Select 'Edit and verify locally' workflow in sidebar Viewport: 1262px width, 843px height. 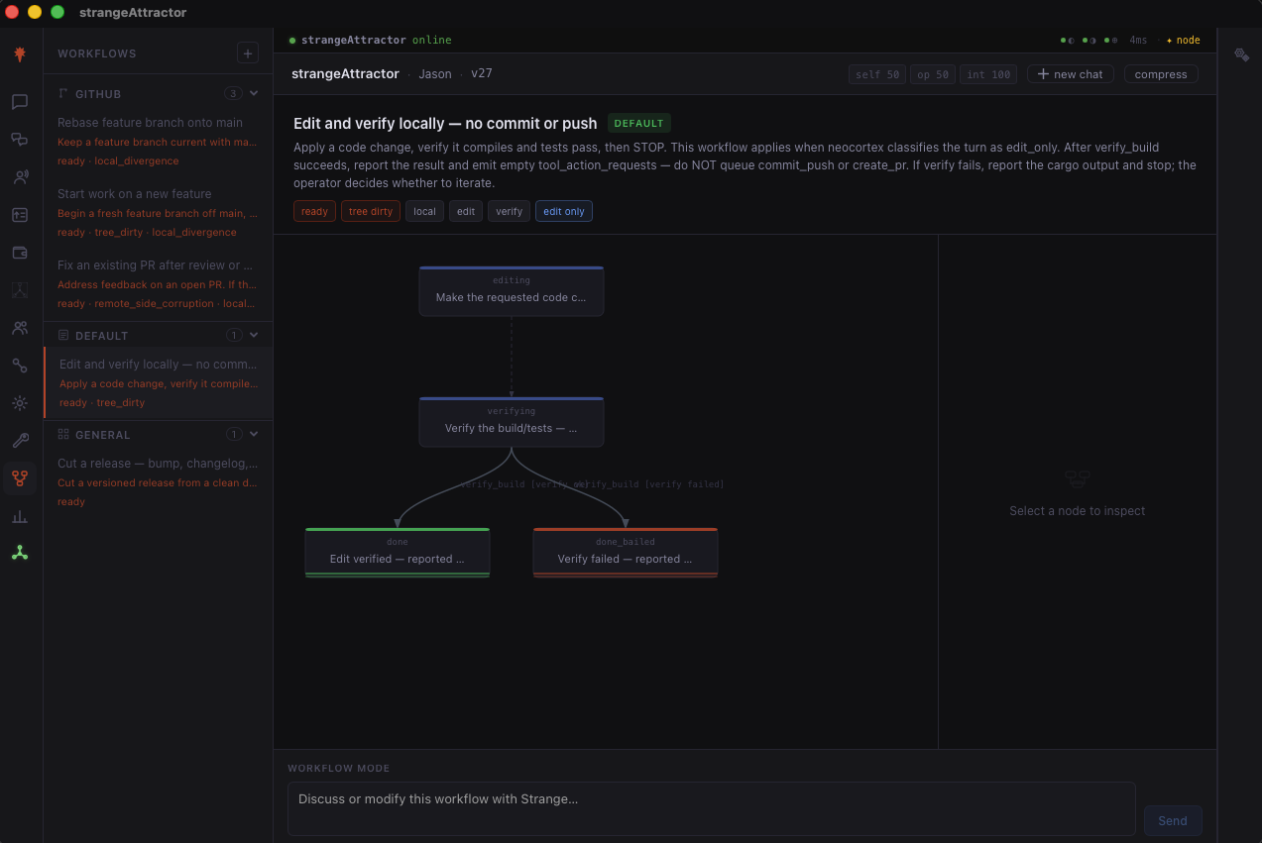[x=159, y=382]
